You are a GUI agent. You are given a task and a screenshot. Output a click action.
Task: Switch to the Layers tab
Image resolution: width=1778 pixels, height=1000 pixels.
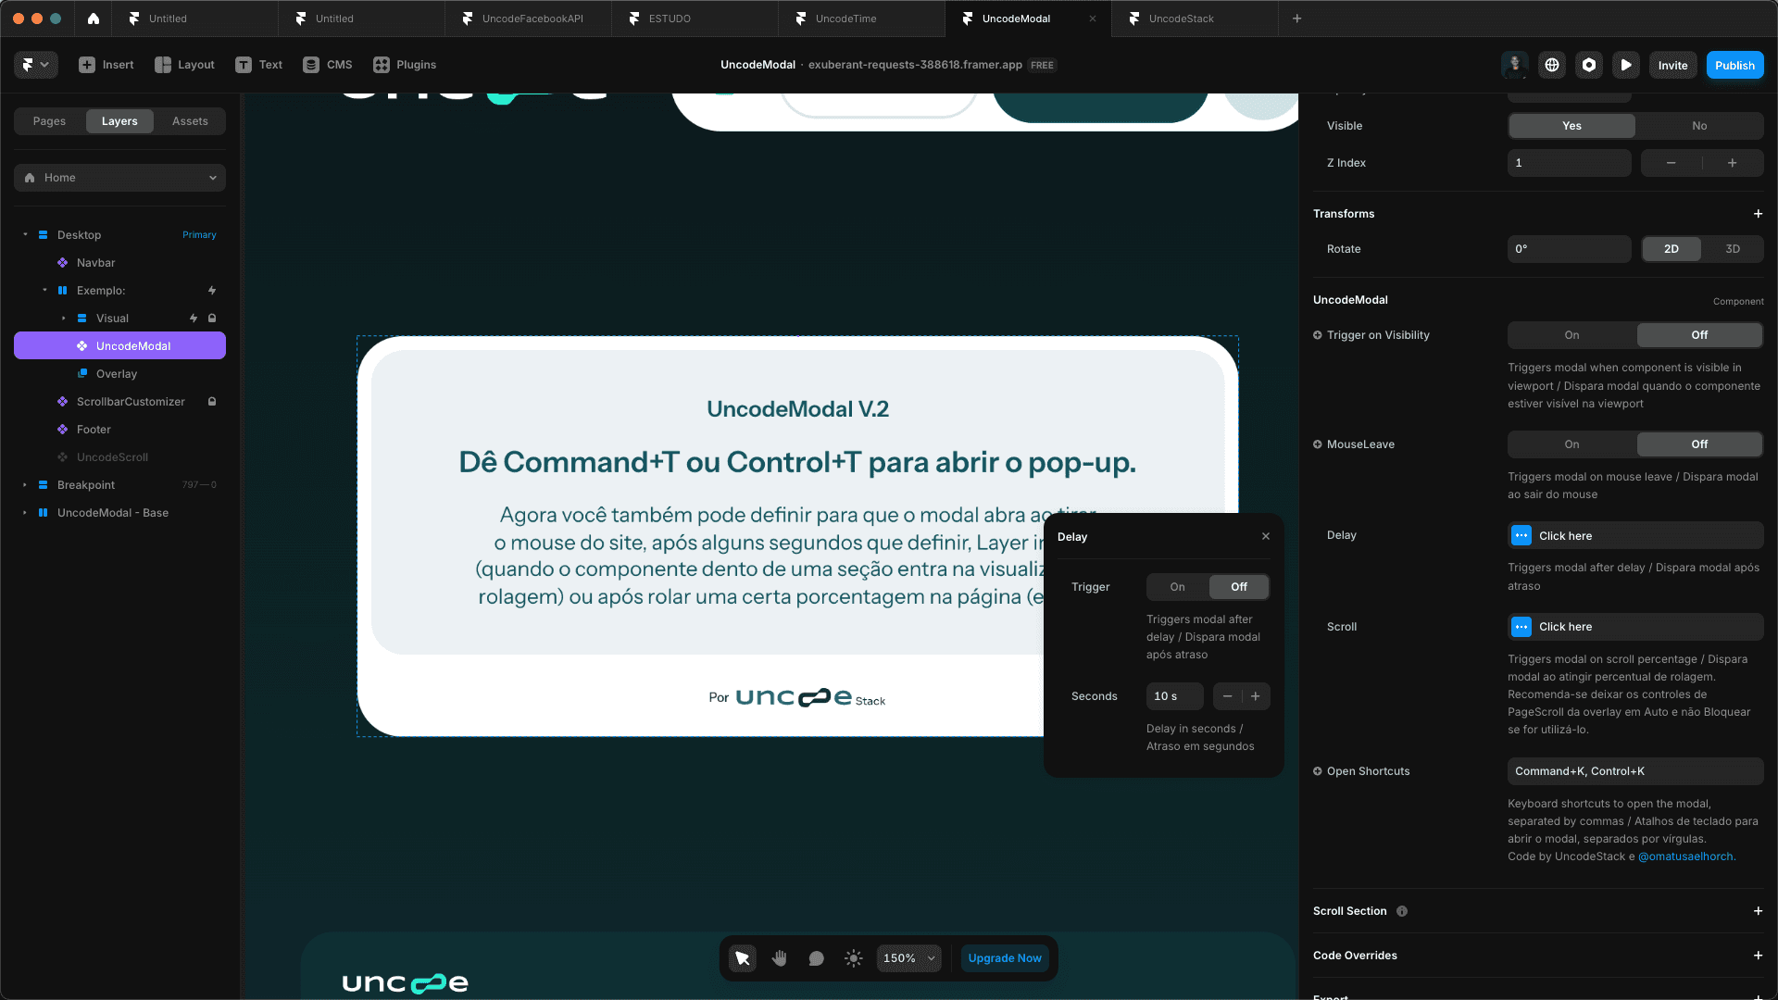coord(119,121)
